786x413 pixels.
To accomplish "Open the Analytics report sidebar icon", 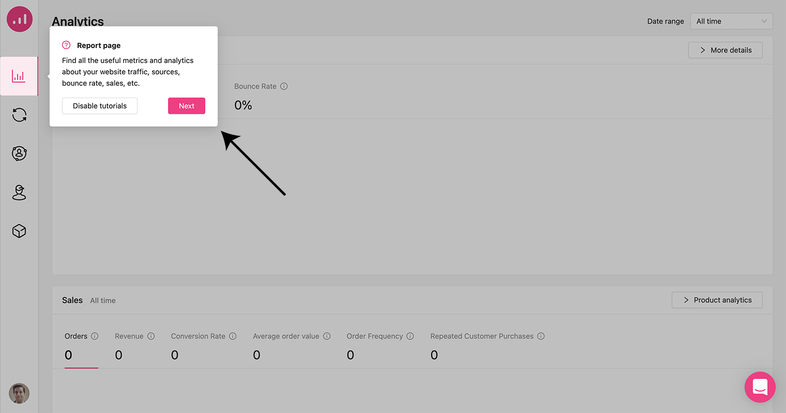I will point(19,76).
